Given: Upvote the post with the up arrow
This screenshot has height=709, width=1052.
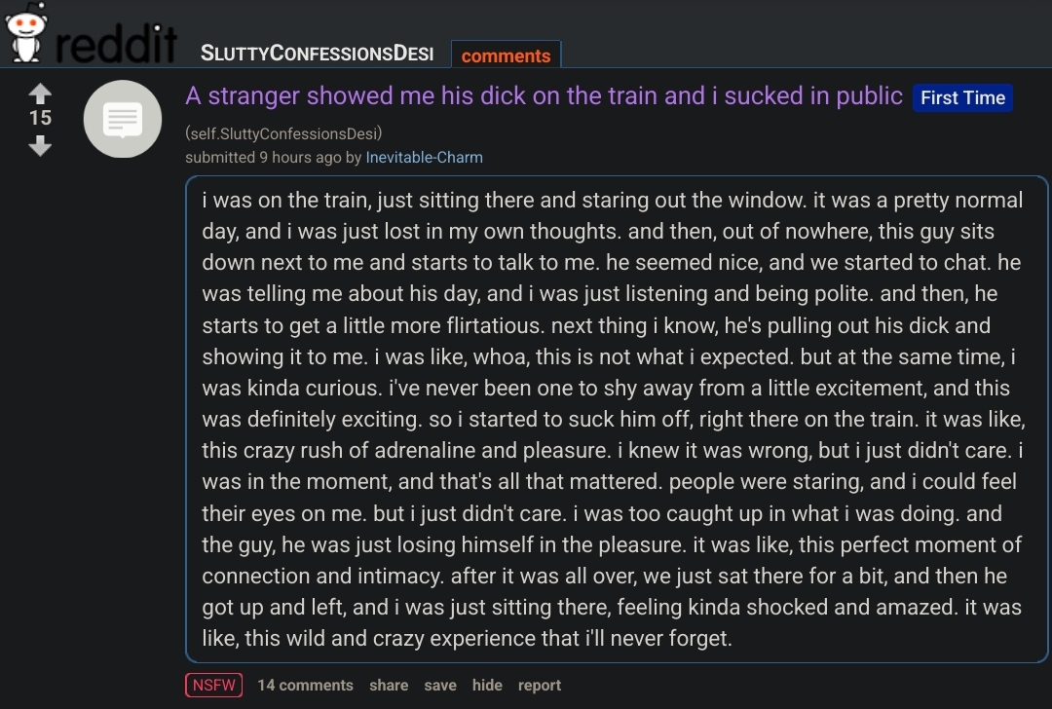Looking at the screenshot, I should 40,93.
